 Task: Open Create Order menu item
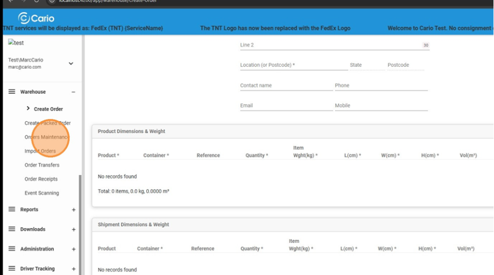pos(48,109)
